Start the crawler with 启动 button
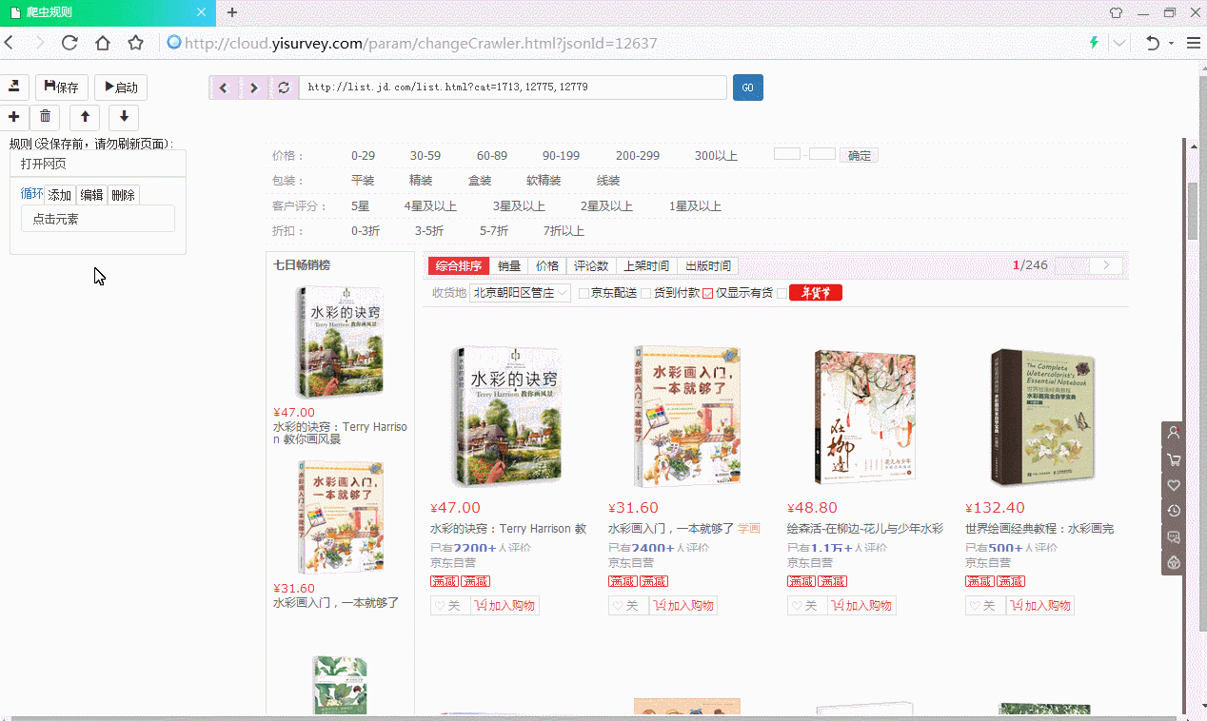 121,88
